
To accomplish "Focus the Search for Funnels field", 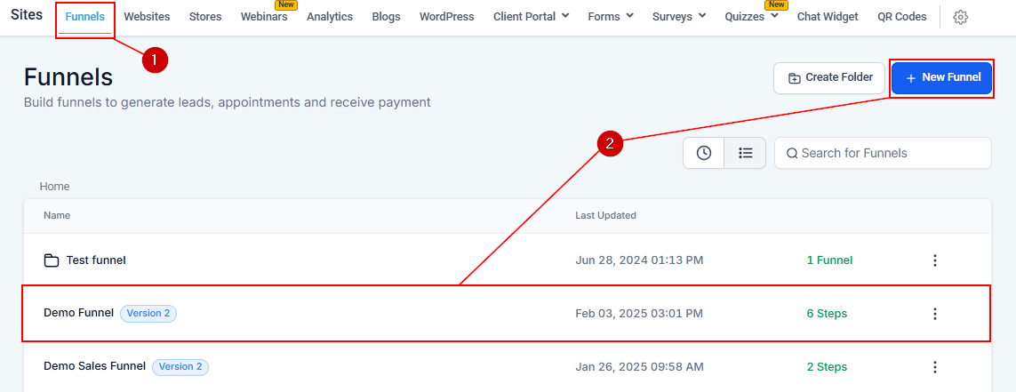I will point(889,153).
